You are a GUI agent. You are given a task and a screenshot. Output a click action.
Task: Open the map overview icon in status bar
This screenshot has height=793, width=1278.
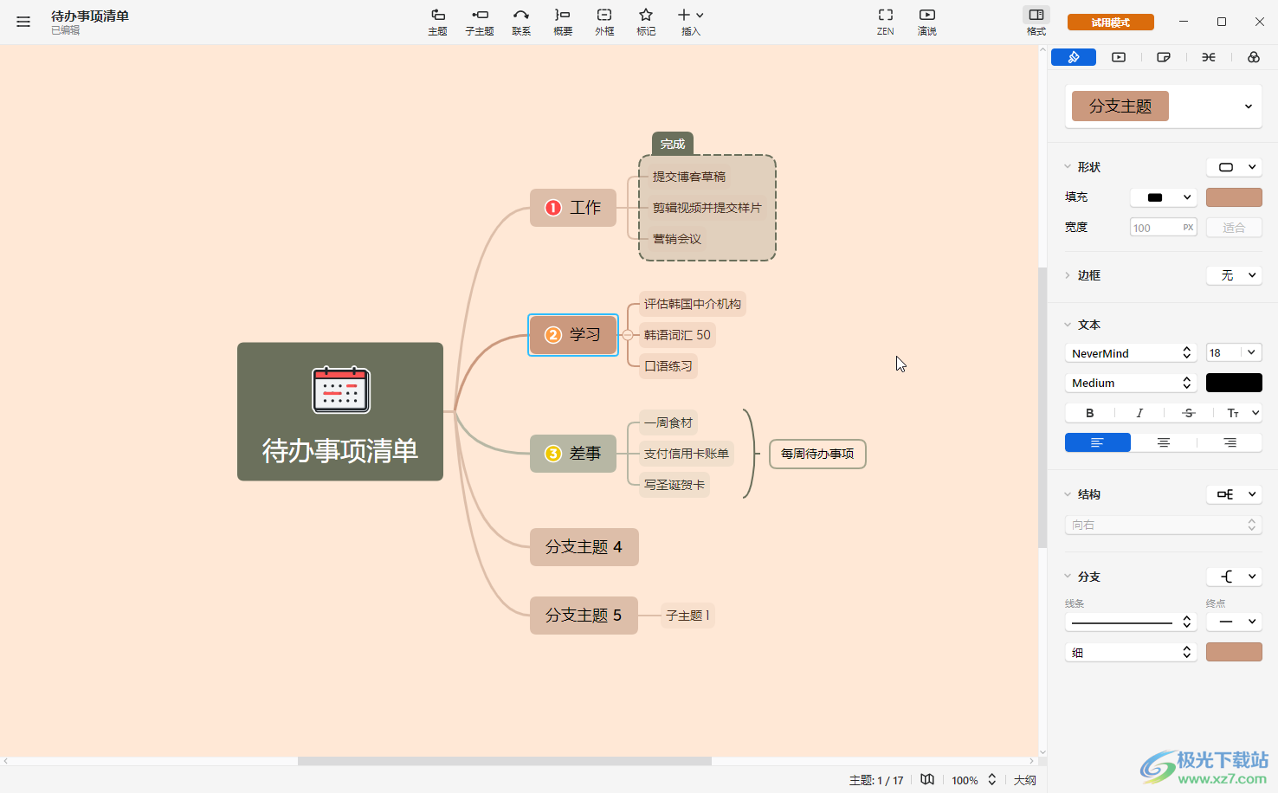[x=927, y=779]
